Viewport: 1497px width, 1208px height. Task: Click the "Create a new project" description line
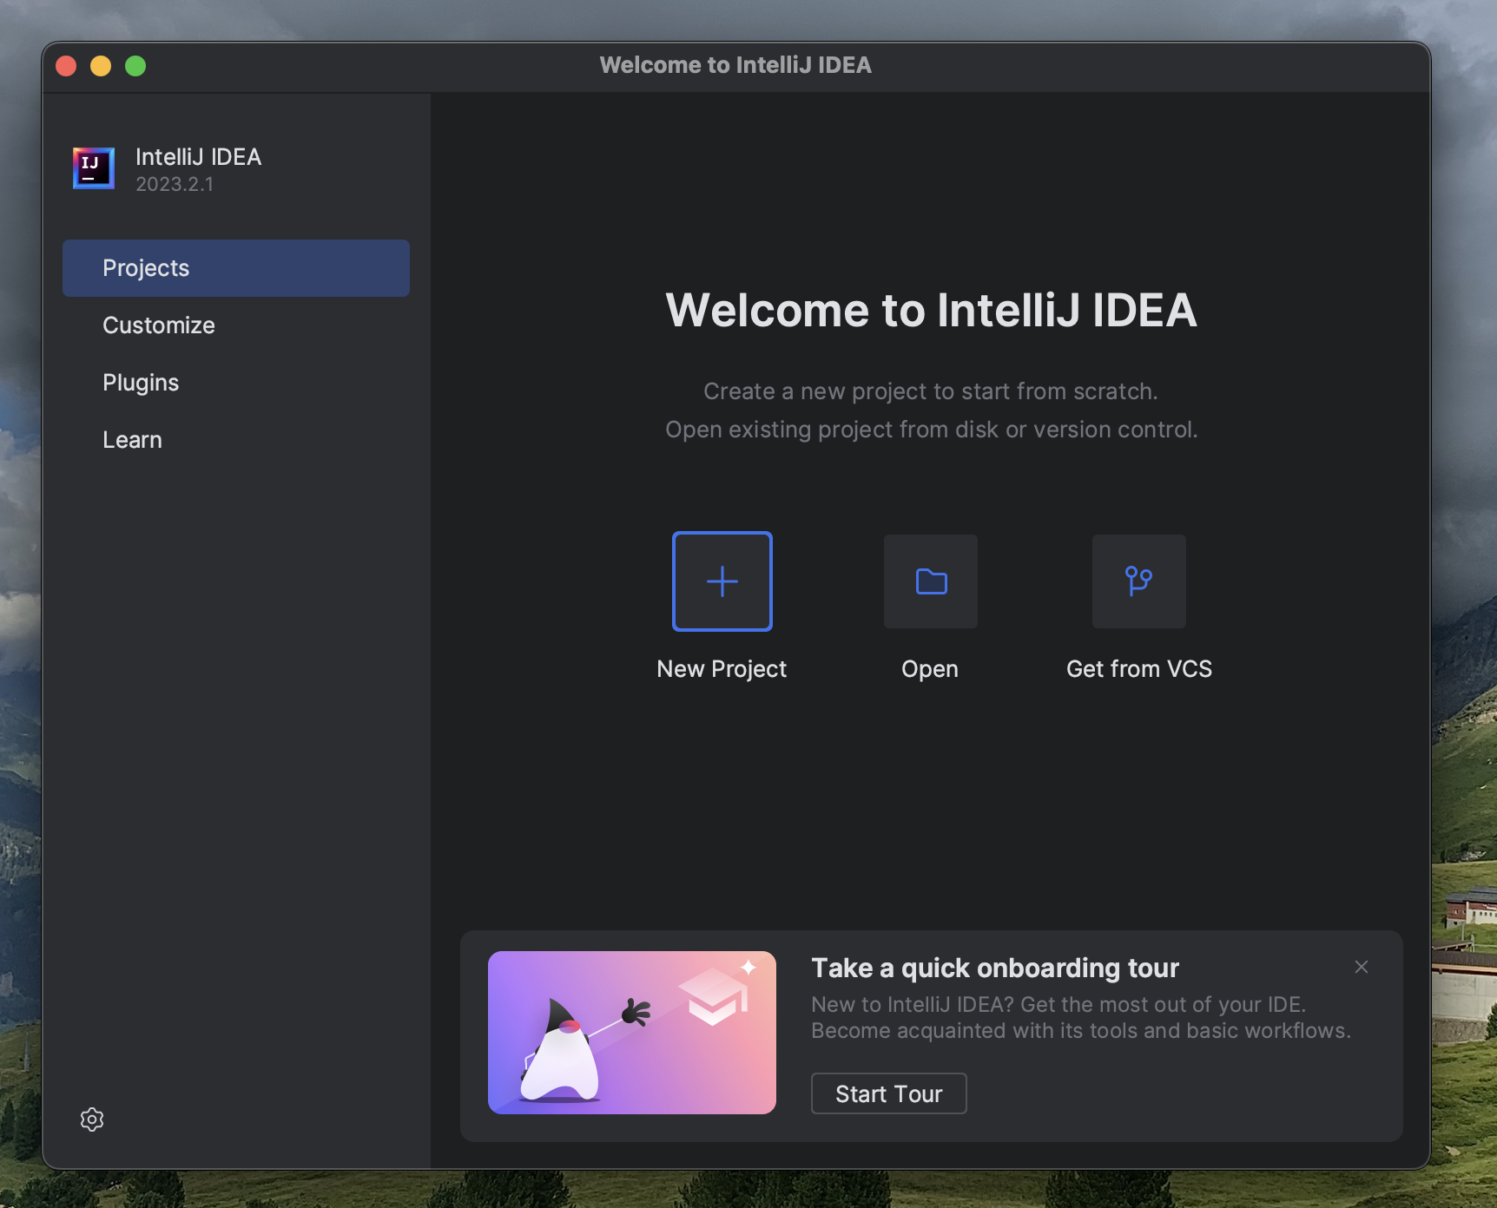click(x=931, y=391)
